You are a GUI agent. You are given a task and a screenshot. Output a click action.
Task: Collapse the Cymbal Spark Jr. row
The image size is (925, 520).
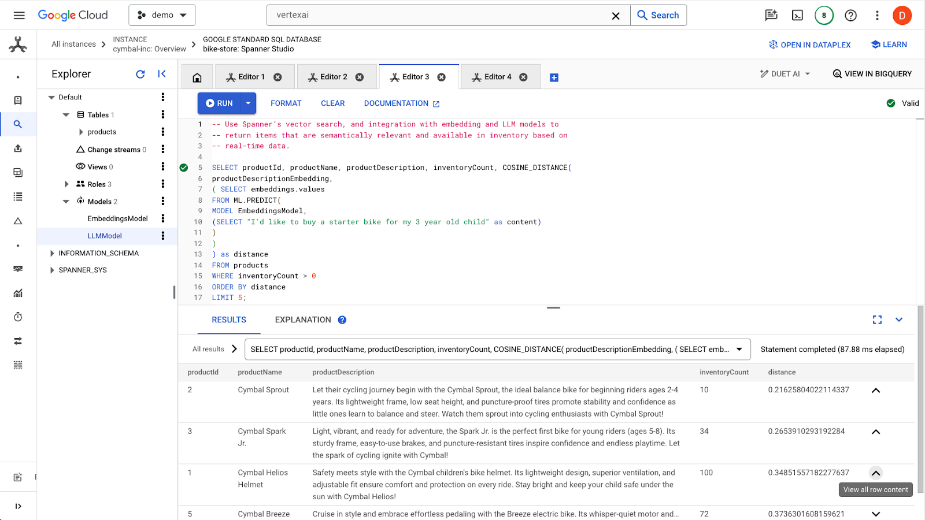[876, 432]
